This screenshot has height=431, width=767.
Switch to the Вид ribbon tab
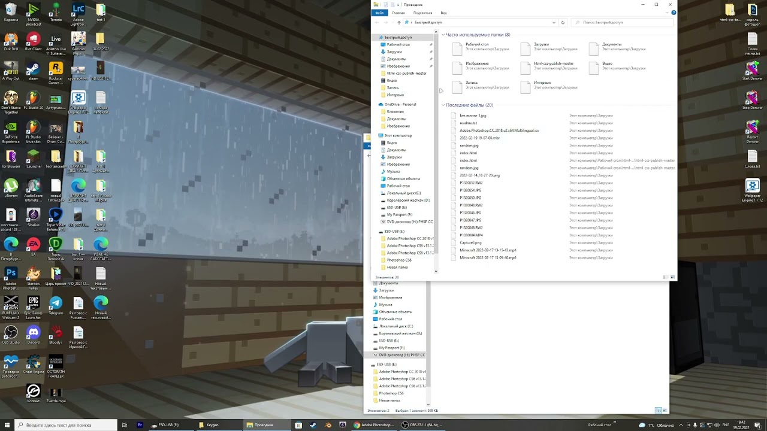pyautogui.click(x=443, y=13)
